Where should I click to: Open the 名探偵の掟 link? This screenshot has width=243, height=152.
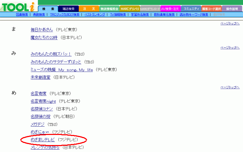coord(41,117)
